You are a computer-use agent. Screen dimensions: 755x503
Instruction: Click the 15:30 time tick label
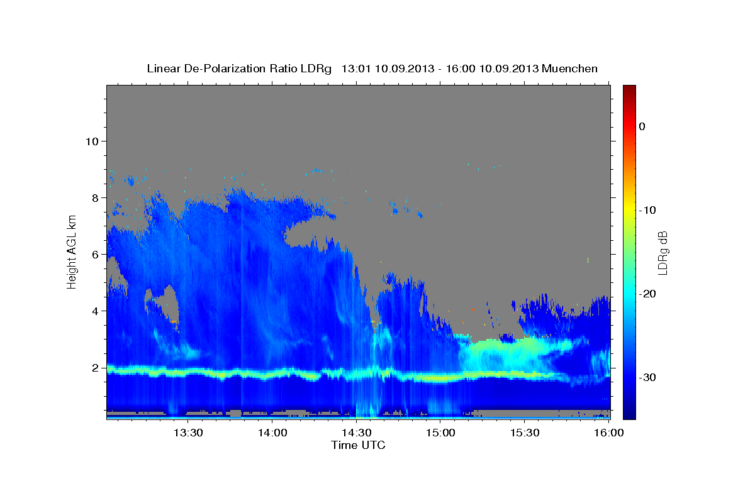point(525,433)
